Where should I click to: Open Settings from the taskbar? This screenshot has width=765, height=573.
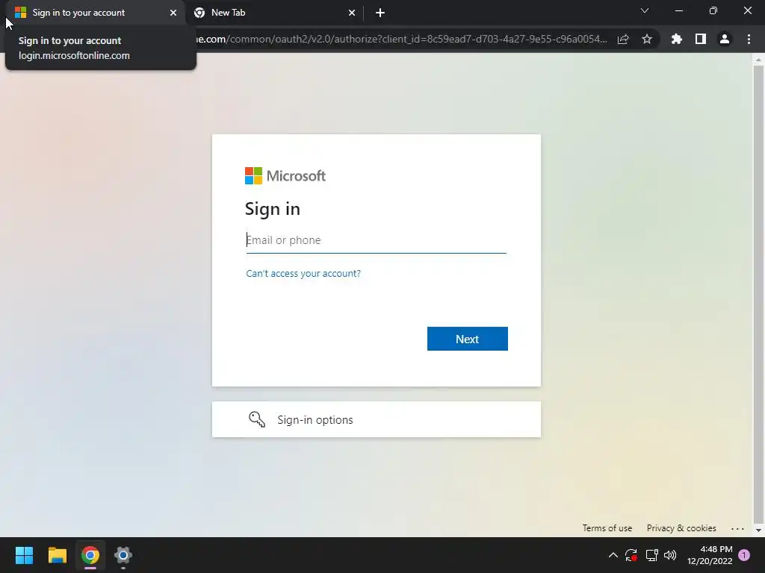click(123, 555)
